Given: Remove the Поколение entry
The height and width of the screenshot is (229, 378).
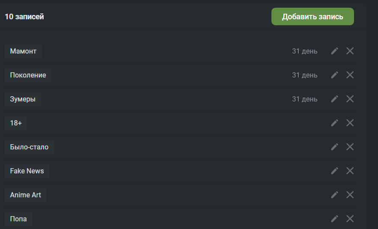Looking at the screenshot, I should [x=350, y=75].
